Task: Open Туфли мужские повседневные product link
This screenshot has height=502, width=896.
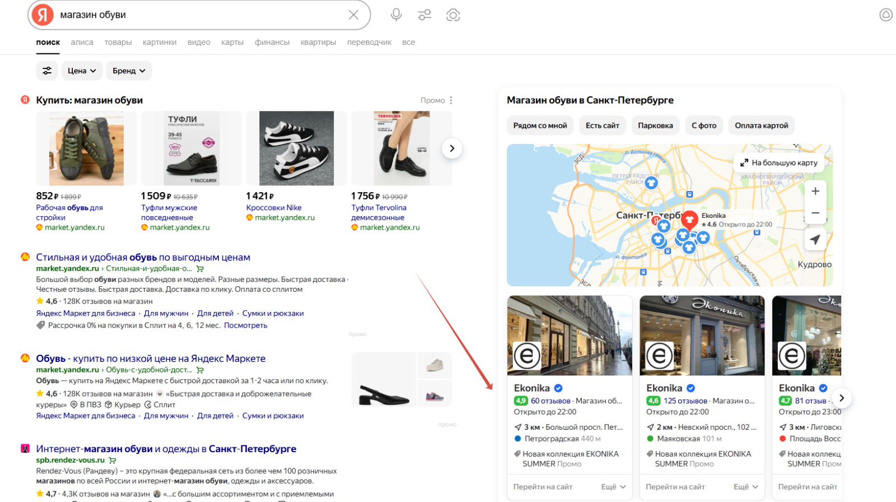Action: click(x=169, y=212)
